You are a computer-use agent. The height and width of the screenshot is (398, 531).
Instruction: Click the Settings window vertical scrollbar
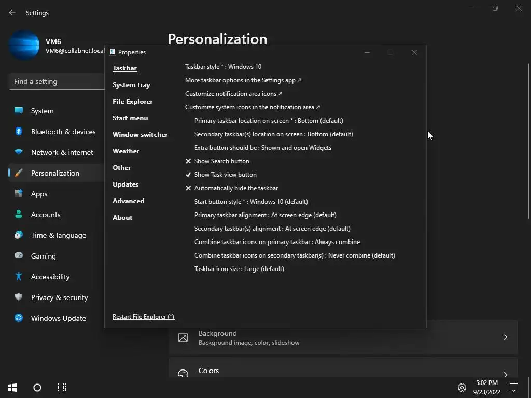pos(528,140)
